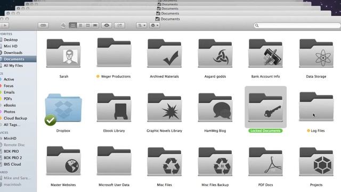Select the HamWeg Blog folder icon

(215, 107)
